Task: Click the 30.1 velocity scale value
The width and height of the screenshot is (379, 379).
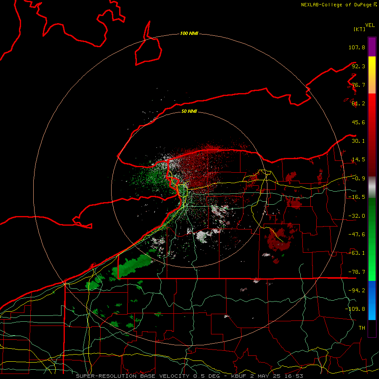Action: point(358,141)
